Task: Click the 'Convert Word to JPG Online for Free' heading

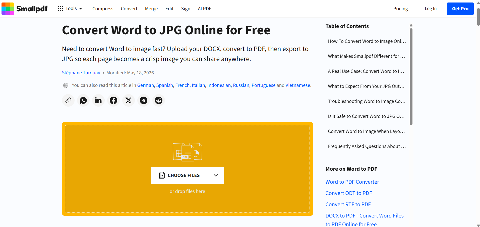Action: pyautogui.click(x=166, y=30)
